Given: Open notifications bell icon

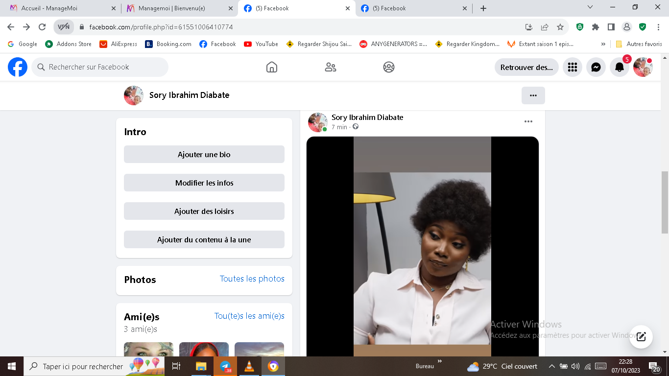Looking at the screenshot, I should pos(620,67).
